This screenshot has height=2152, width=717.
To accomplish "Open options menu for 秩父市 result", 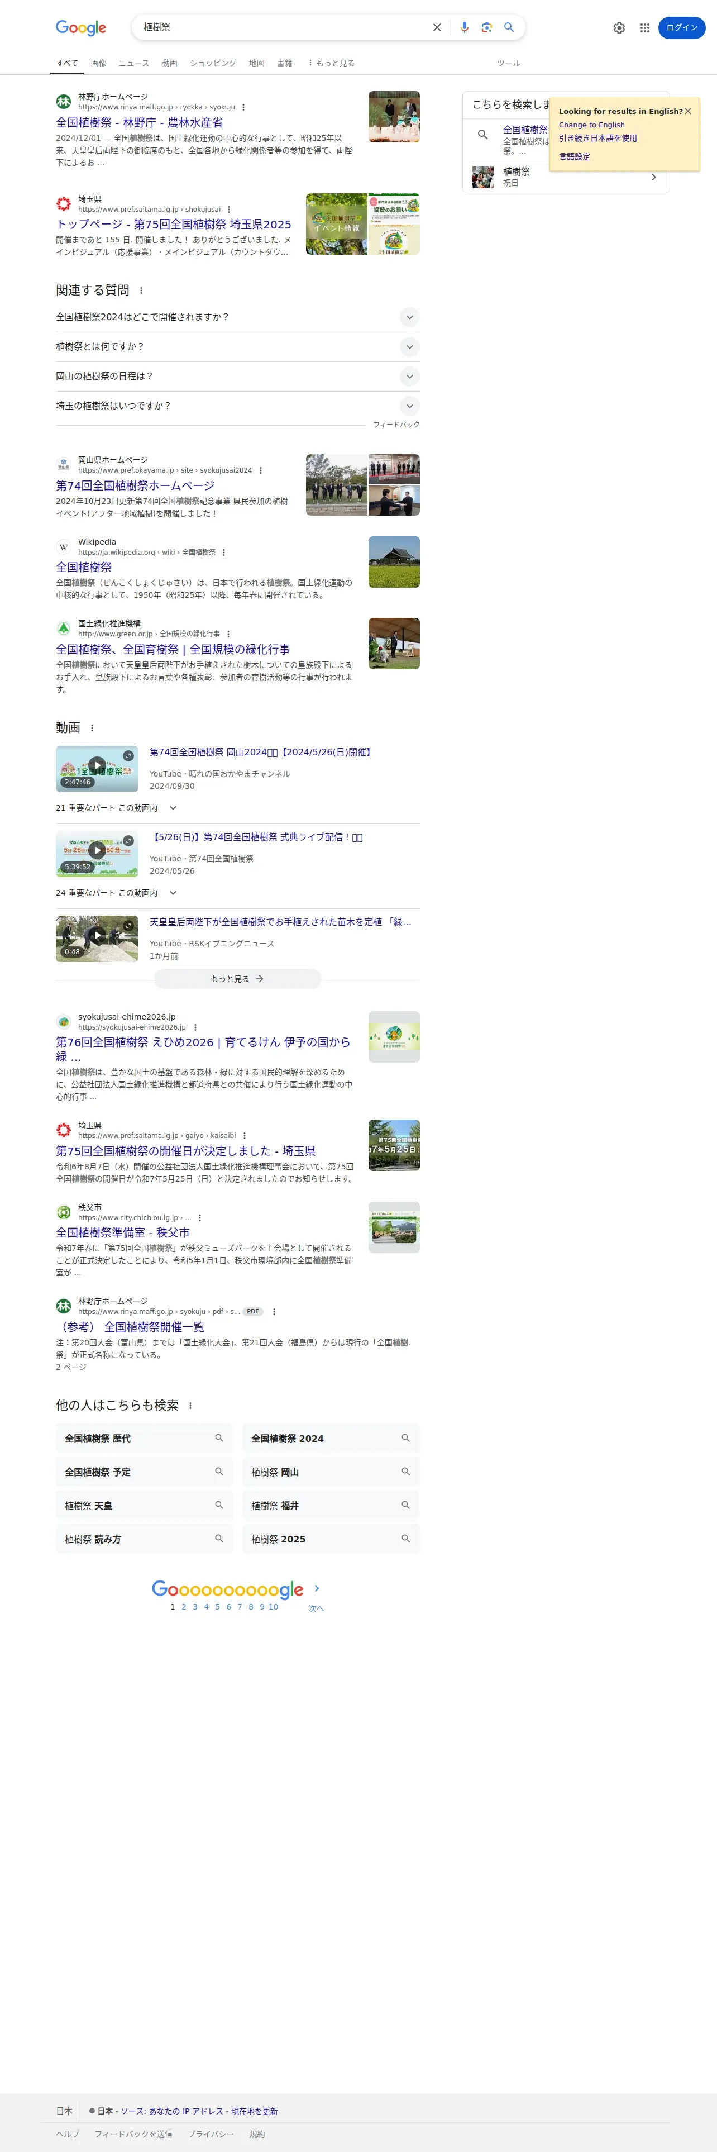I will [199, 1218].
